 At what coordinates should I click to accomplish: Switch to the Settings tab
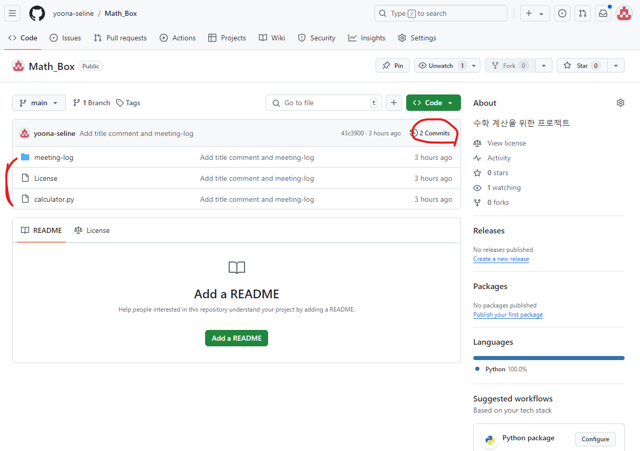417,38
